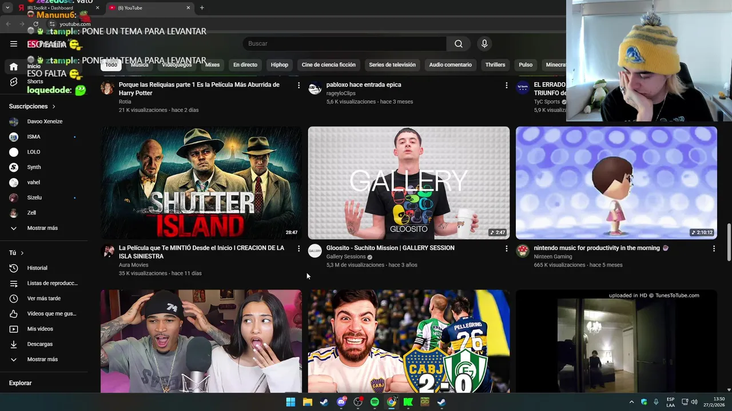The image size is (732, 411).
Task: Click the Buscar search field
Action: coord(345,43)
